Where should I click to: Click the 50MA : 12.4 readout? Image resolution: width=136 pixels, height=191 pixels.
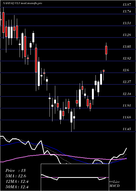point(17,187)
